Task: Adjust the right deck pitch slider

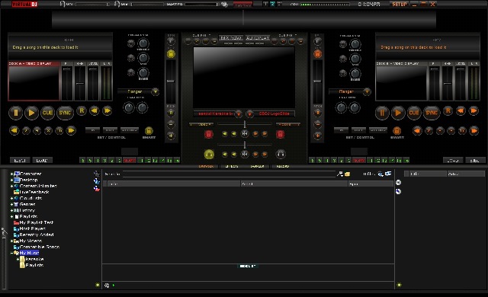Action: (317, 81)
